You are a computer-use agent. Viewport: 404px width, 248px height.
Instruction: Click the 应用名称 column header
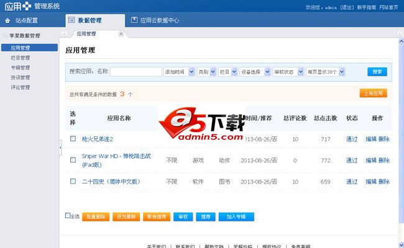point(119,118)
